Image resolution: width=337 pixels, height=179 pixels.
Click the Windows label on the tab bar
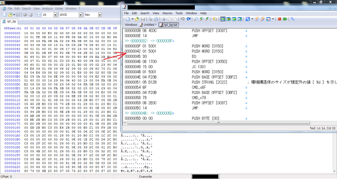(131, 25)
